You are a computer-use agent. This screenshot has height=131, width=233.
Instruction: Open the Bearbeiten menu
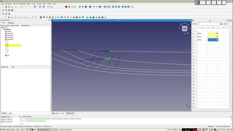tap(9, 4)
